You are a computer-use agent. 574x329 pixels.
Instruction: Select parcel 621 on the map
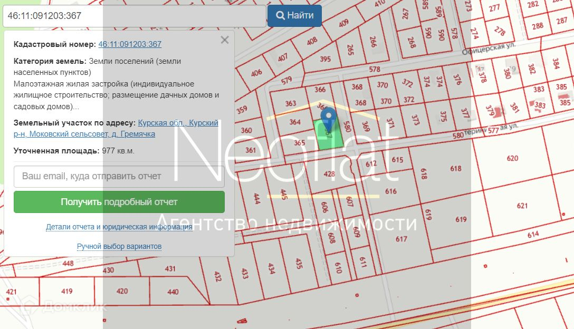pos(522,206)
